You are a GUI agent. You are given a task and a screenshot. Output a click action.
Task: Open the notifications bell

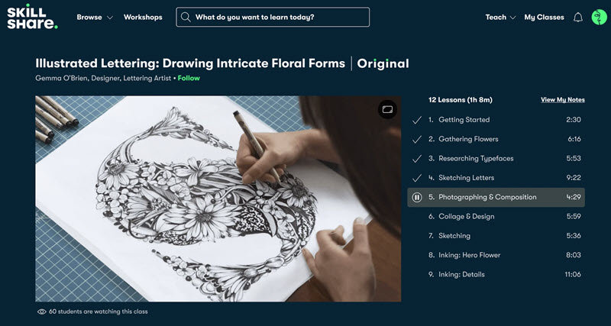[x=578, y=17]
